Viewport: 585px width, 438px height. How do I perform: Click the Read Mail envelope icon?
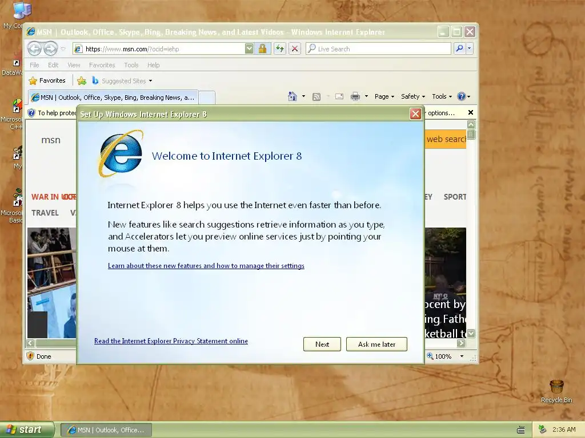[x=339, y=96]
